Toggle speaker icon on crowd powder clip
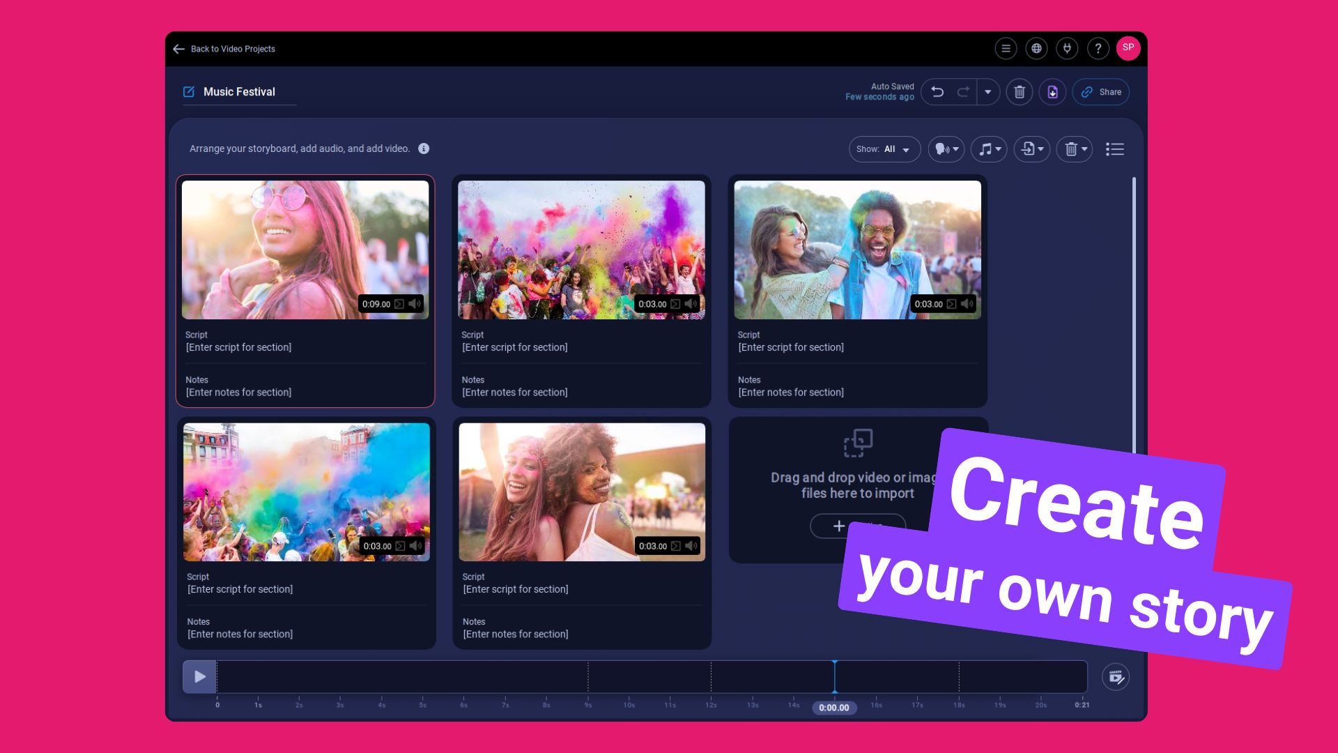Viewport: 1338px width, 753px height. pyautogui.click(x=691, y=304)
